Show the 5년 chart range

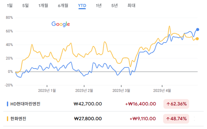point(114,6)
